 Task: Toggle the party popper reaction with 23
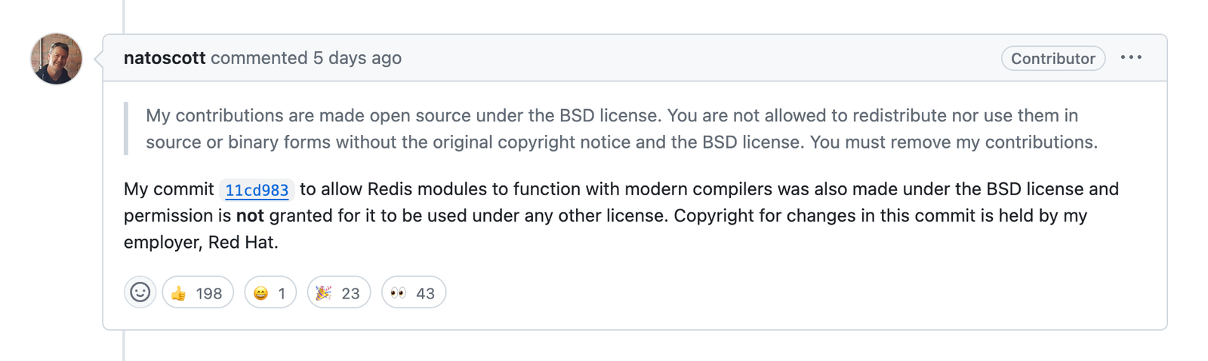pyautogui.click(x=339, y=292)
